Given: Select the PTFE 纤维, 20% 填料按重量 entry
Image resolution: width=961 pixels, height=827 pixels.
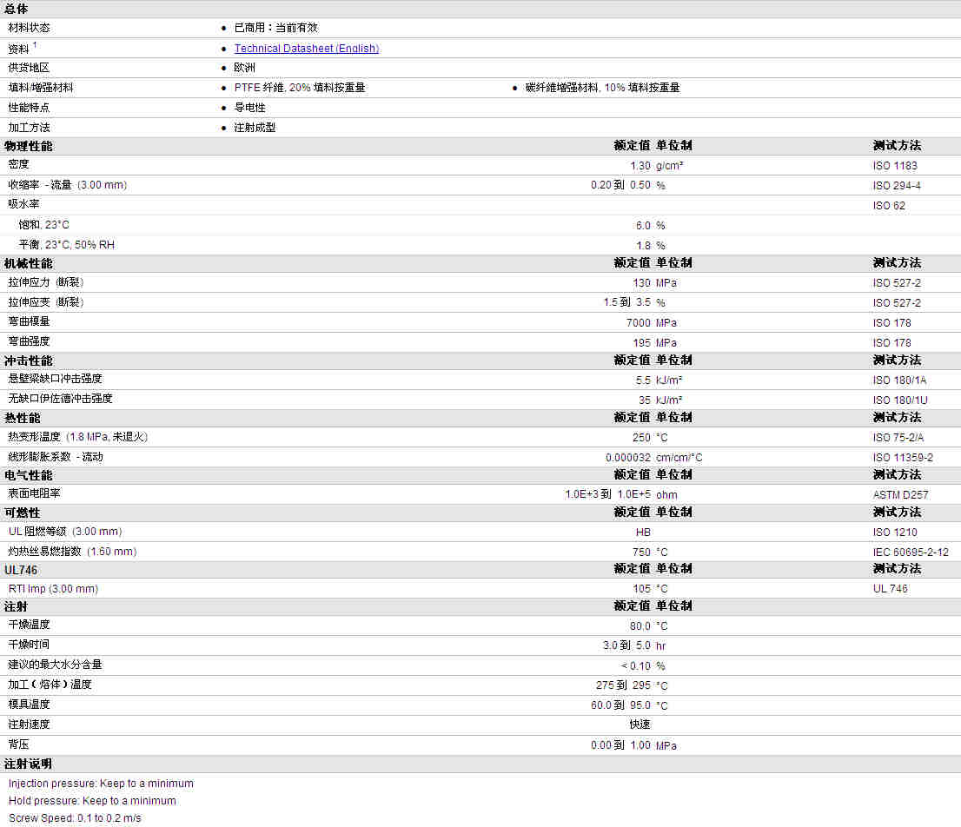Looking at the screenshot, I should (300, 88).
